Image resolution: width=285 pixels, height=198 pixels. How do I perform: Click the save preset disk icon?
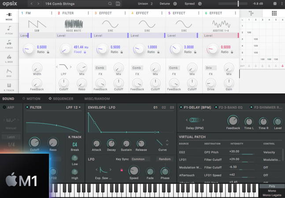[x=118, y=4]
